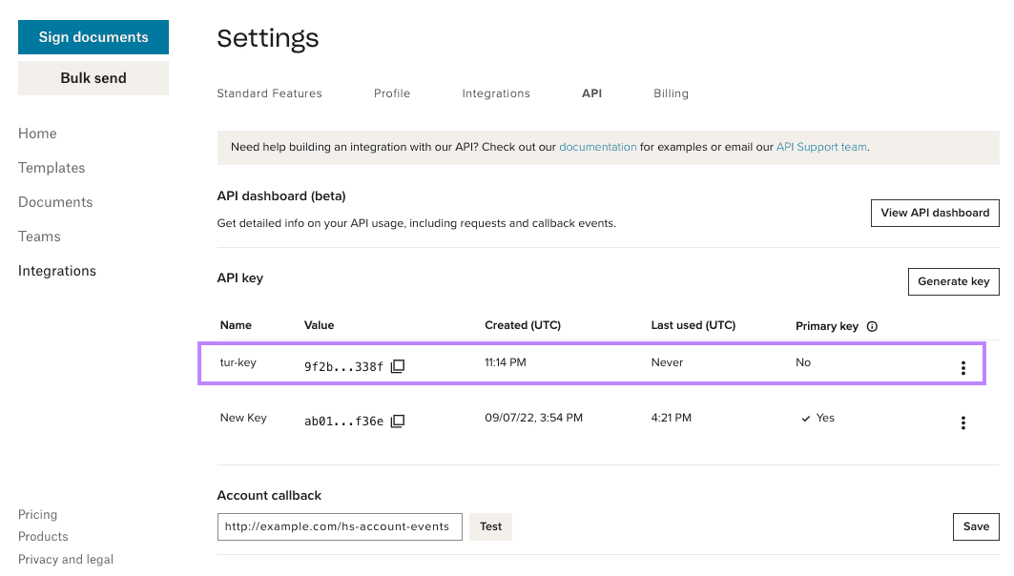Click the Sign documents button
The height and width of the screenshot is (576, 1014).
point(93,36)
